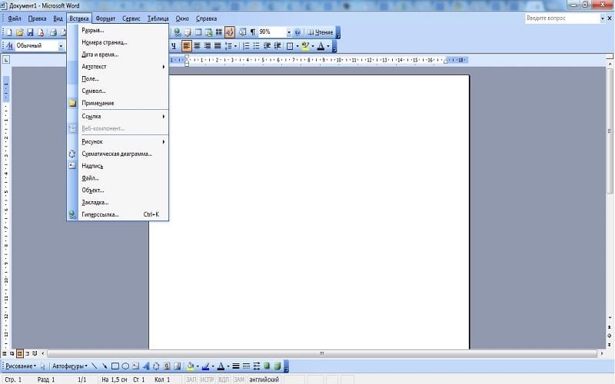This screenshot has height=384, width=615.
Task: Insert a text box from the Drawing toolbar
Action: [x=136, y=366]
